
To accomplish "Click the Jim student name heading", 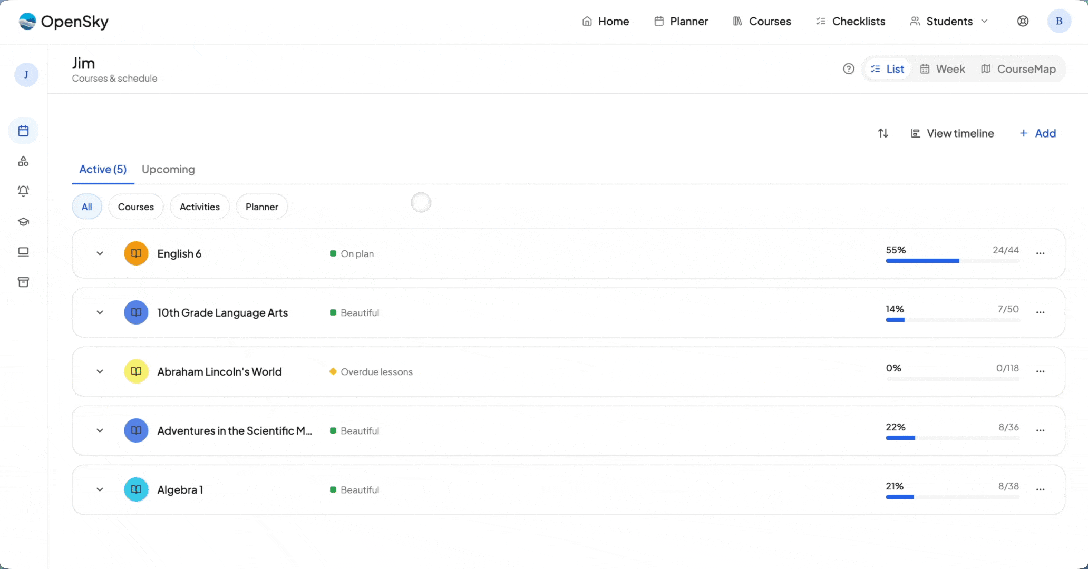I will (83, 63).
